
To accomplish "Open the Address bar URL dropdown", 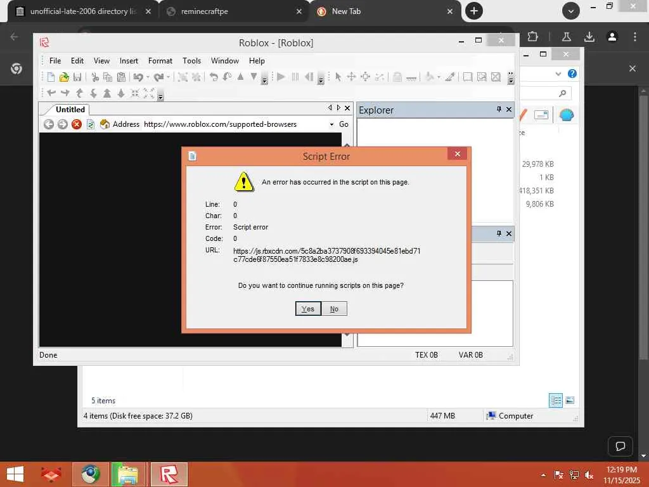I will coord(331,124).
